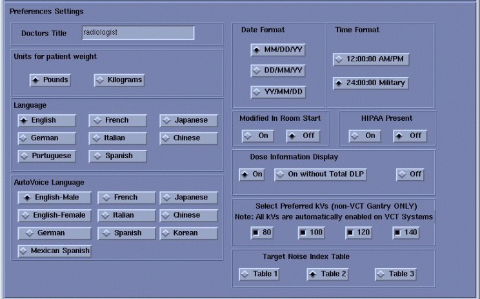The width and height of the screenshot is (480, 299).
Task: Click the Doctors Title text field
Action: point(138,33)
